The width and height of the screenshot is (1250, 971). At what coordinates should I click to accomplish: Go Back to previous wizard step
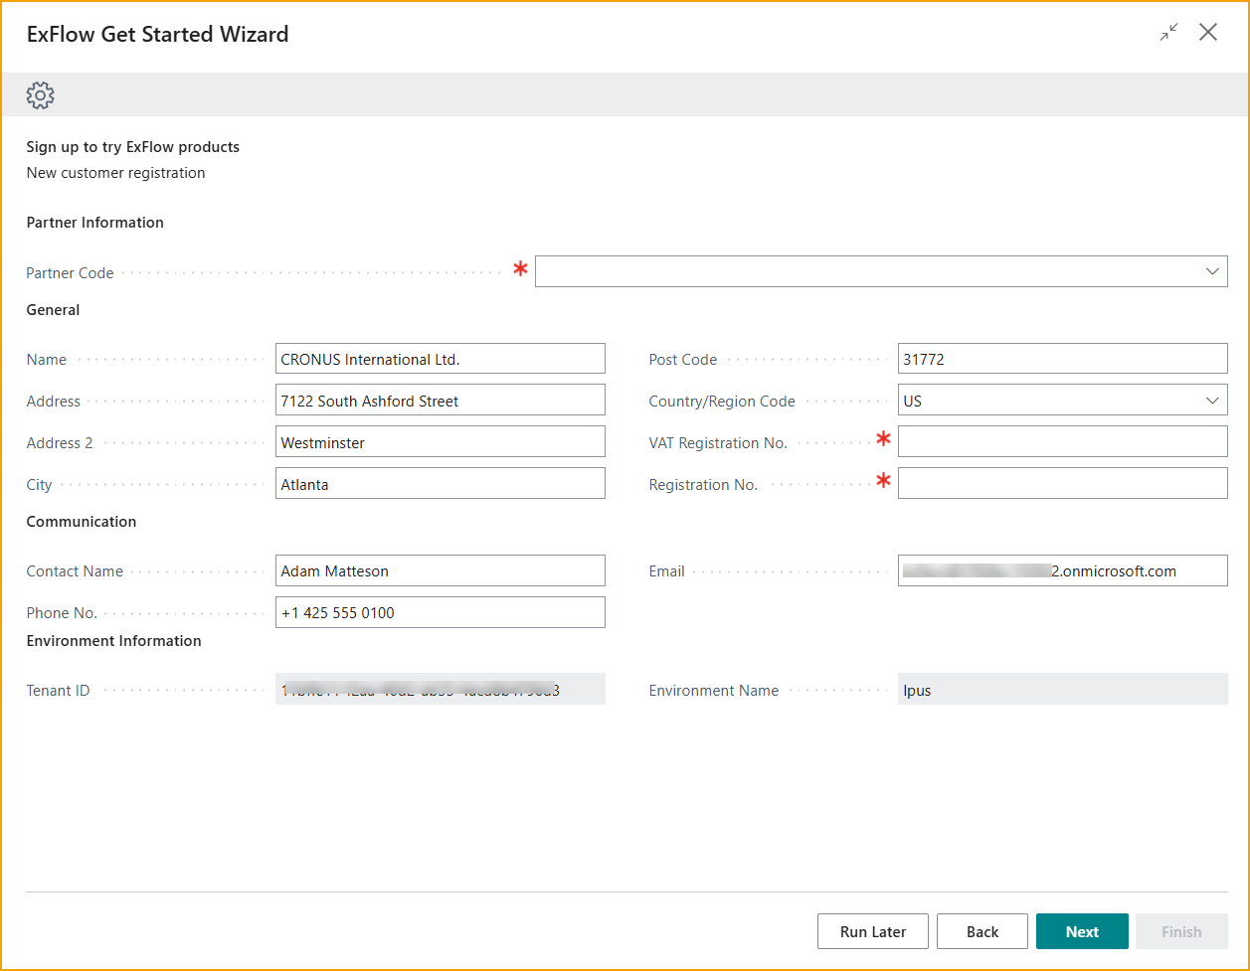982,931
